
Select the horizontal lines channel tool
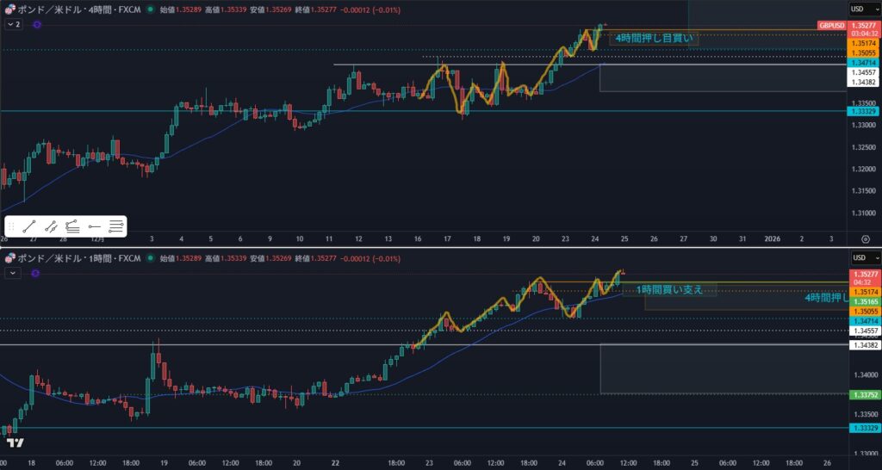coord(116,226)
